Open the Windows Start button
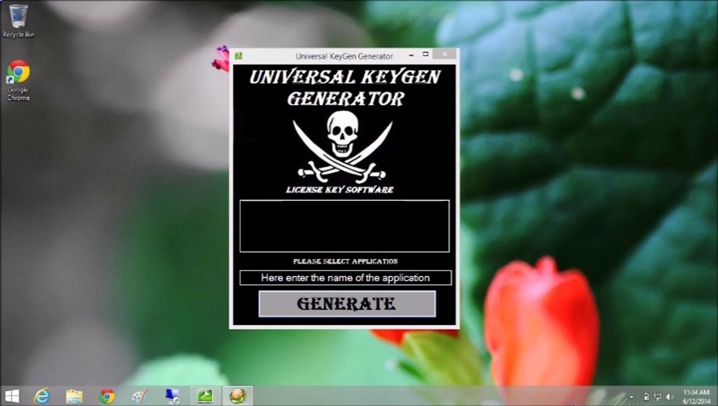The height and width of the screenshot is (406, 718). (12, 396)
